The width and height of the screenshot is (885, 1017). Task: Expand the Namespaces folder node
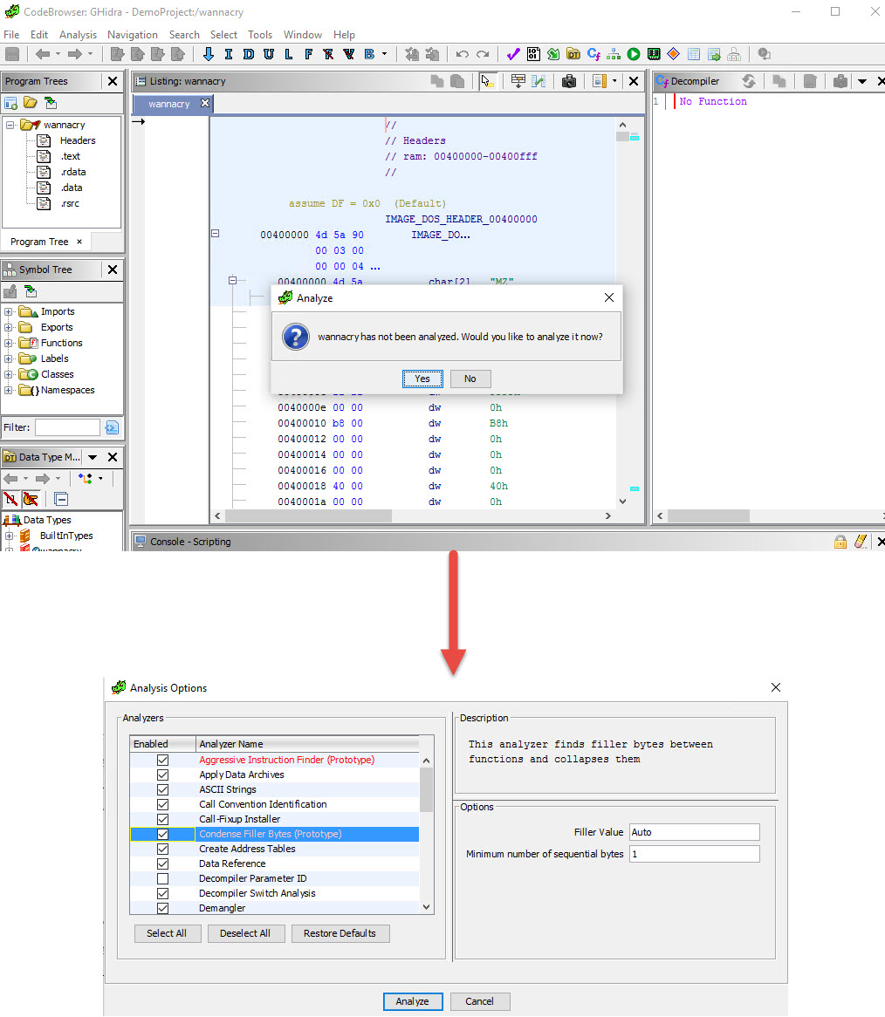[x=9, y=391]
